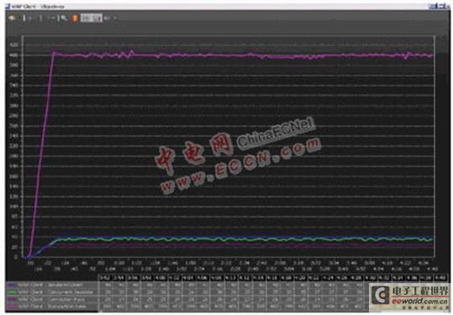The width and height of the screenshot is (453, 315).
Task: Click the second toolbar icon from left
Action: point(24,18)
